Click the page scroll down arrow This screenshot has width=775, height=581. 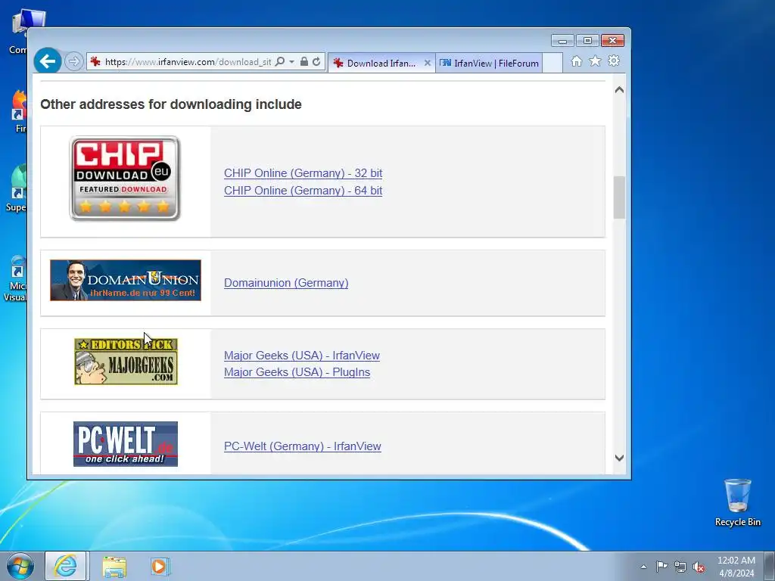tap(619, 458)
